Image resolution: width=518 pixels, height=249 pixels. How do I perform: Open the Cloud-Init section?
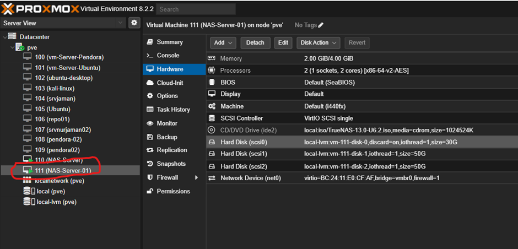(x=170, y=83)
